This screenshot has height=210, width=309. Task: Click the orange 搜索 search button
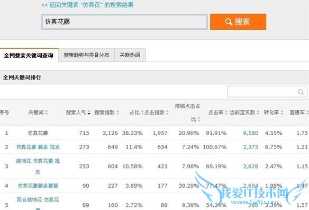[x=238, y=22]
